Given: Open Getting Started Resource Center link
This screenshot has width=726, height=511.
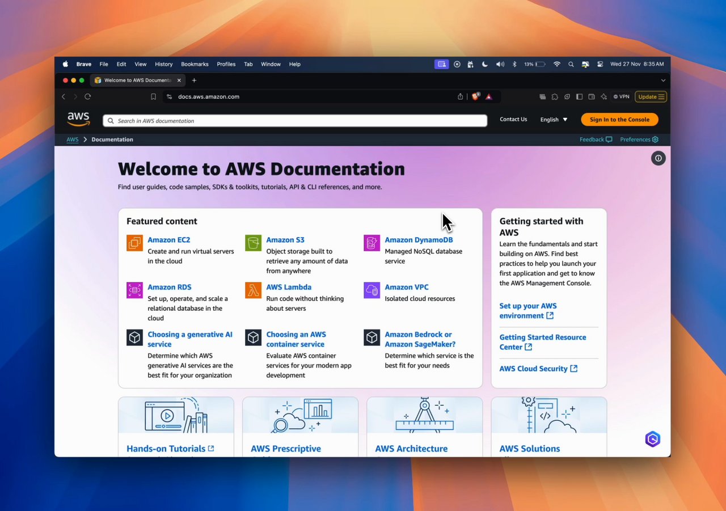Looking at the screenshot, I should tap(543, 342).
